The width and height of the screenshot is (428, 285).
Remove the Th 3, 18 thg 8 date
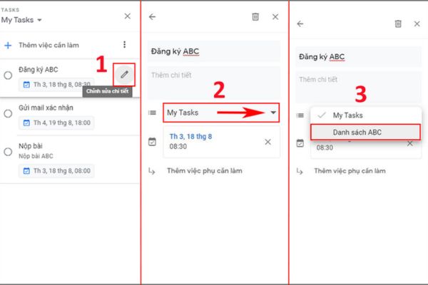(267, 142)
